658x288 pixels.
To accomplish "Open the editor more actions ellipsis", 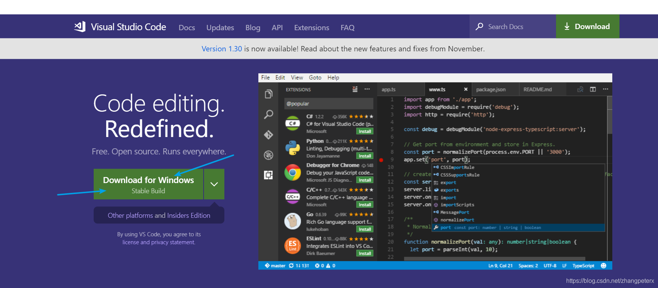I will (x=605, y=89).
